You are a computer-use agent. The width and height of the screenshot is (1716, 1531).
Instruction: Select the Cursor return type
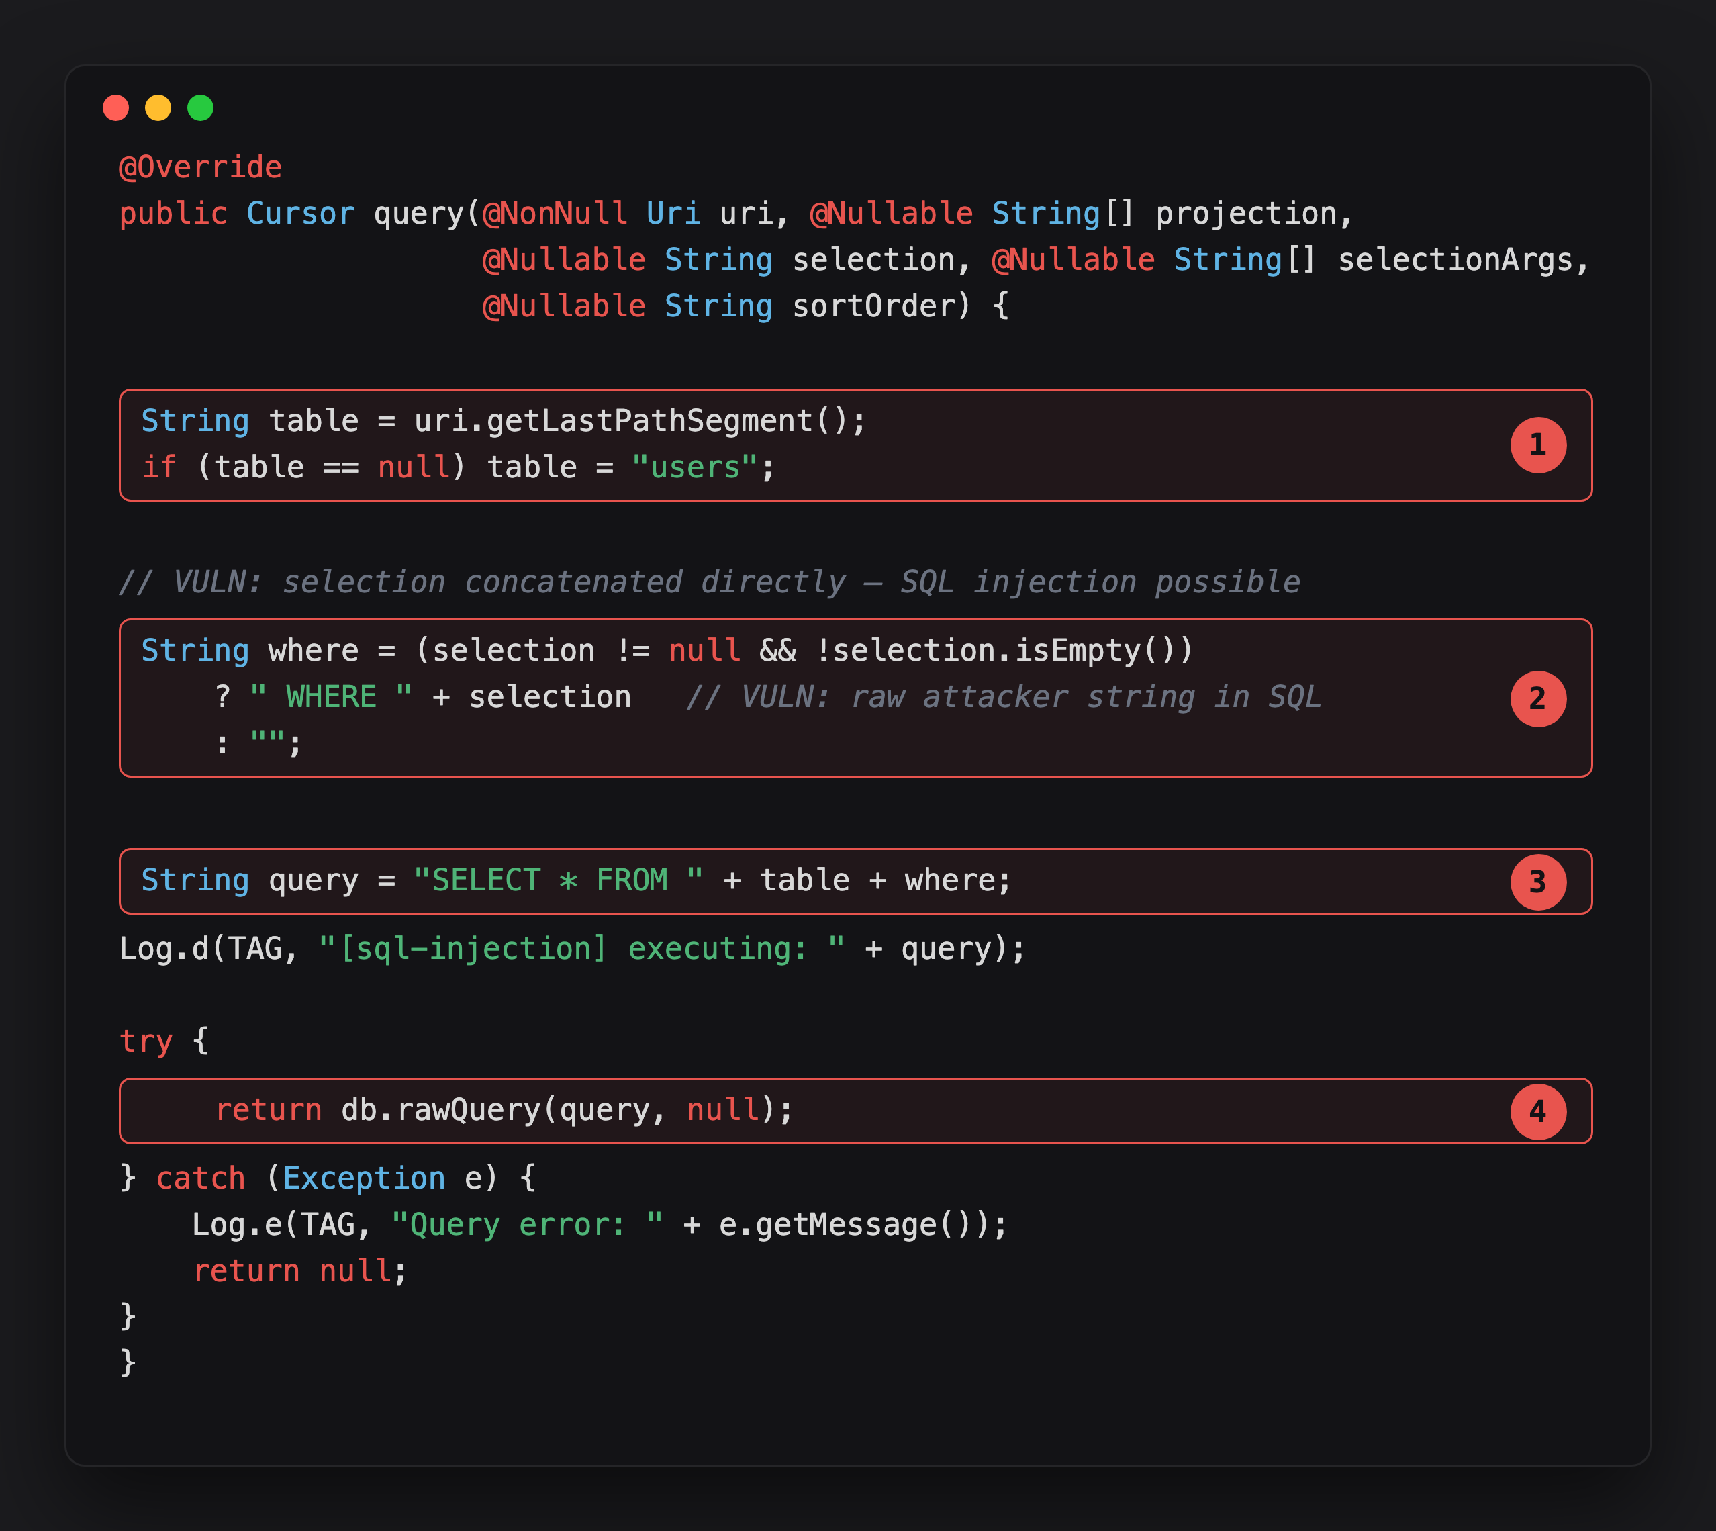(300, 213)
